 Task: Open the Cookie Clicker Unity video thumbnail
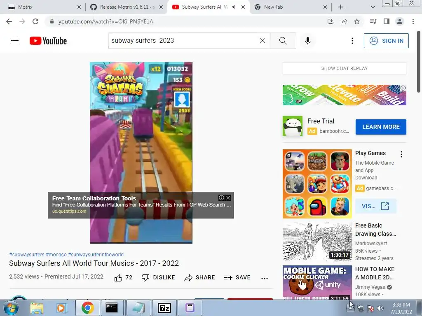pyautogui.click(x=317, y=282)
